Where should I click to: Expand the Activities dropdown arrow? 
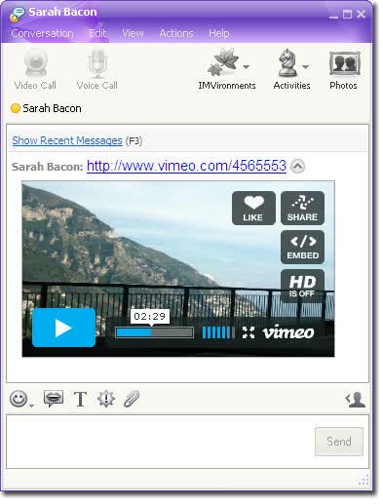point(305,66)
